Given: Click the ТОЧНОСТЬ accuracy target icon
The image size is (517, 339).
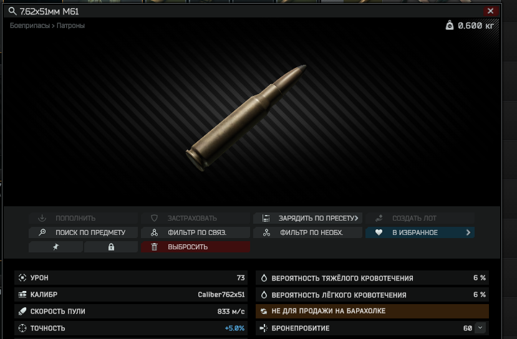Looking at the screenshot, I should (x=22, y=328).
